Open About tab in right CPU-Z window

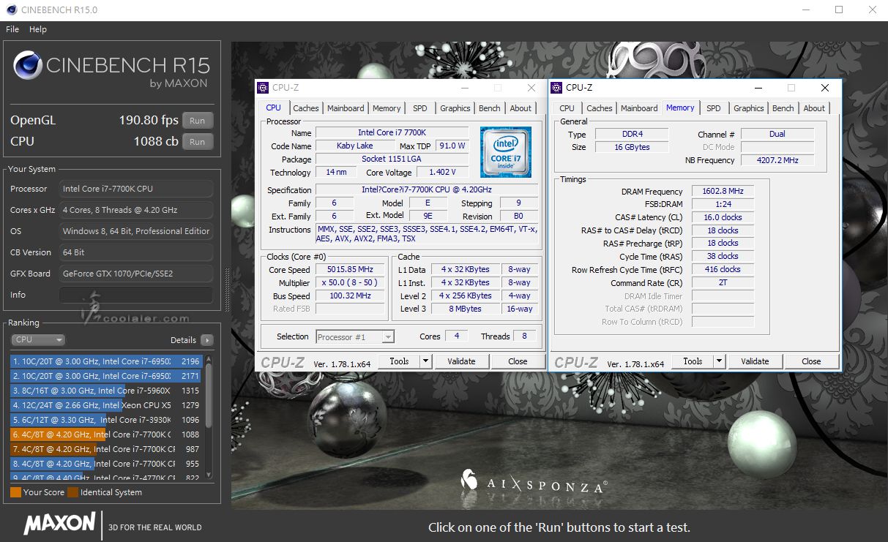815,108
